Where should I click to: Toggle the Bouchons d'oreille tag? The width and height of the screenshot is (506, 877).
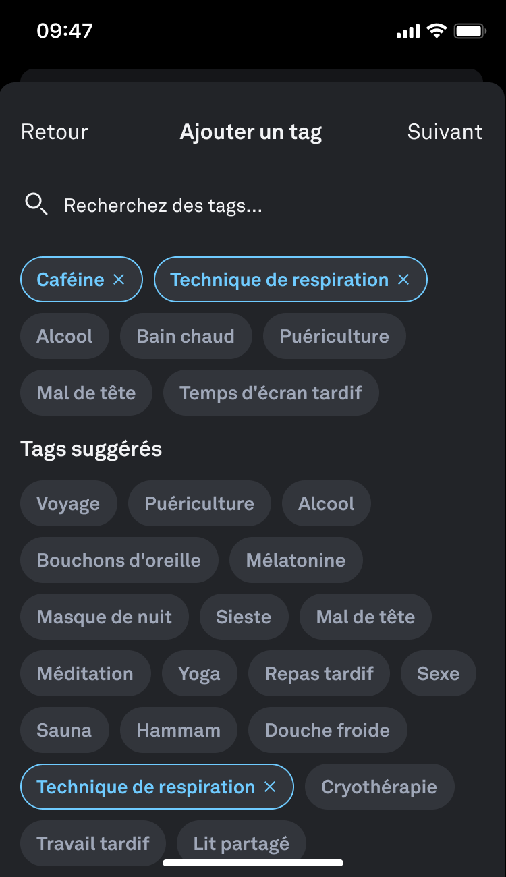pyautogui.click(x=119, y=560)
